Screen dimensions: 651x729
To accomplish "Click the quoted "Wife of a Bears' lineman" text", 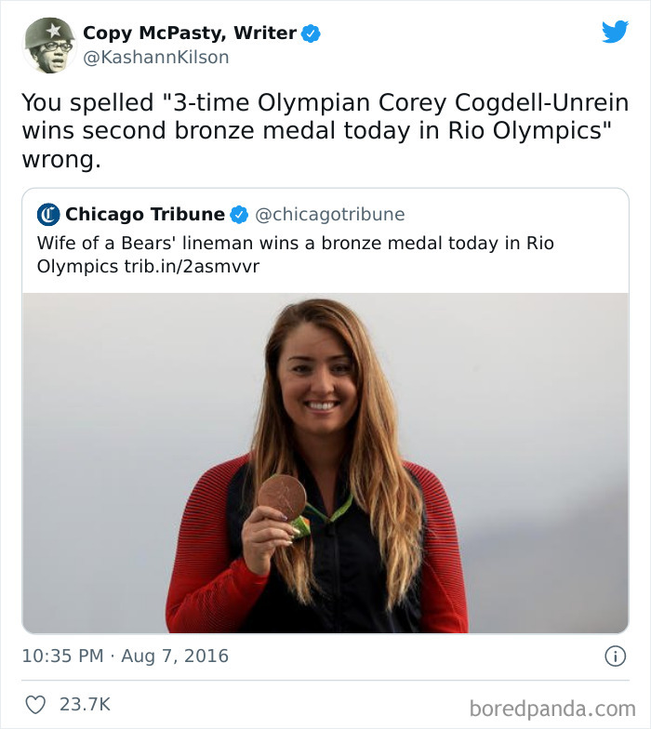I will point(295,244).
